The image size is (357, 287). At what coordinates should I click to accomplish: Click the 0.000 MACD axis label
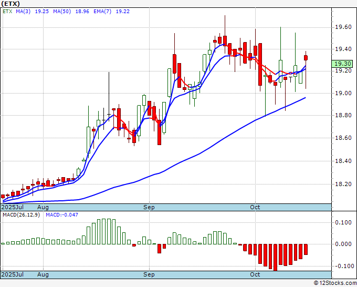pos(343,244)
